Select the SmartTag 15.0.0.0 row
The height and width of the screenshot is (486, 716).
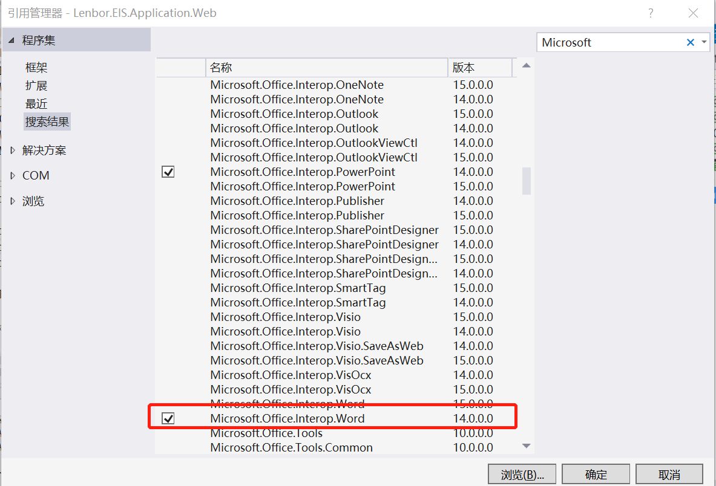[x=337, y=288]
